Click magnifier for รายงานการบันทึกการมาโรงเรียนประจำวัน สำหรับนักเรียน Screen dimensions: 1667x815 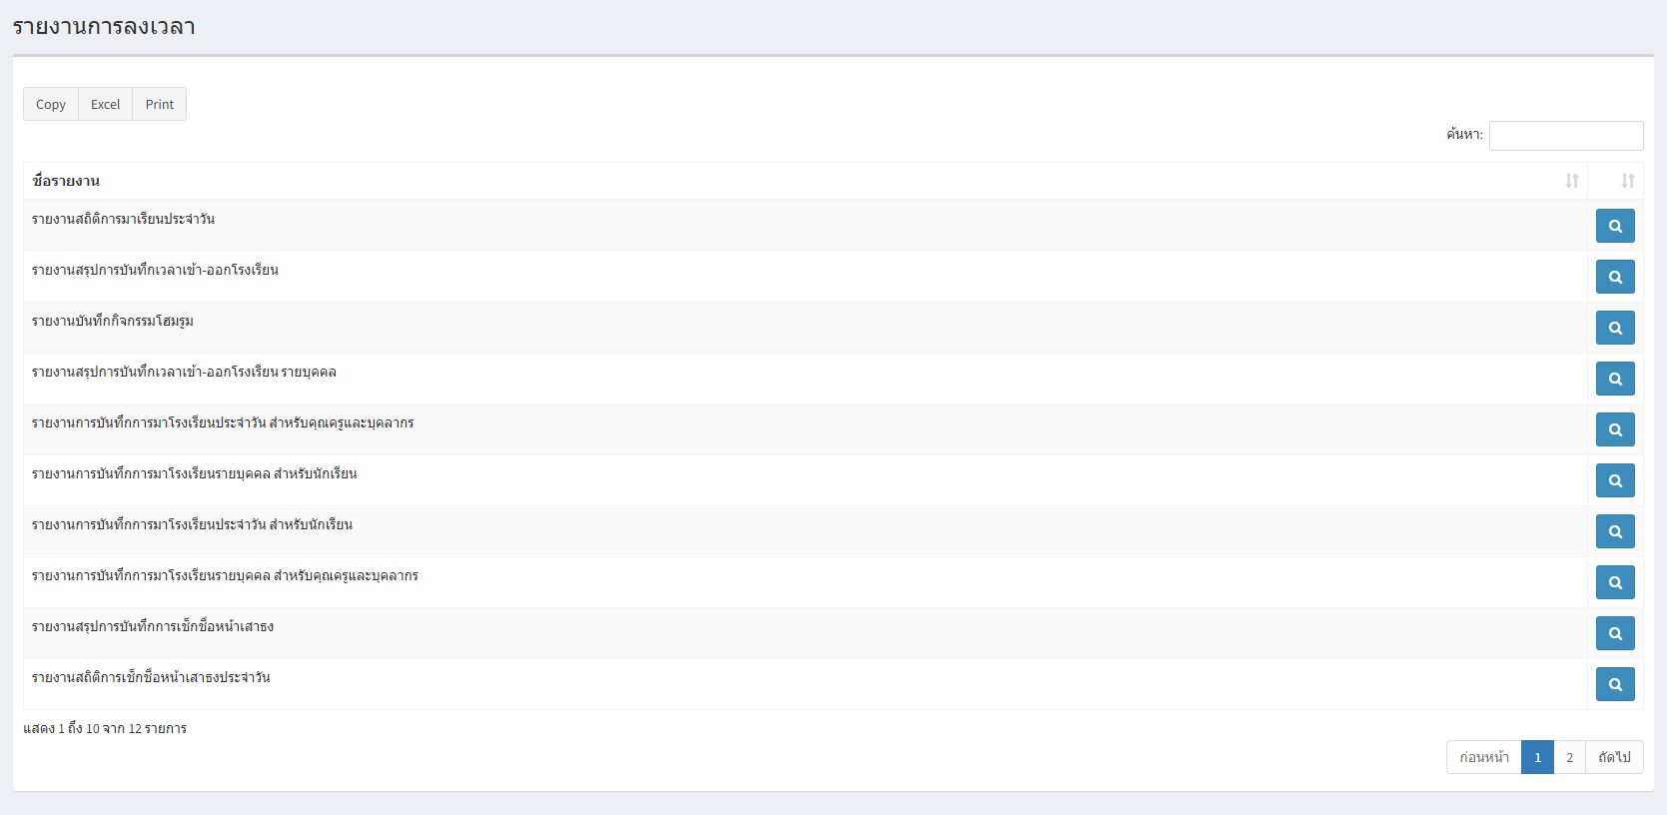pos(1615,531)
